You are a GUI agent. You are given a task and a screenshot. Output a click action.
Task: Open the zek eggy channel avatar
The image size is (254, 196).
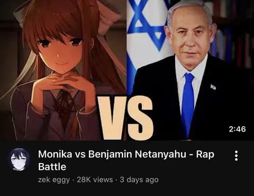[x=19, y=159]
